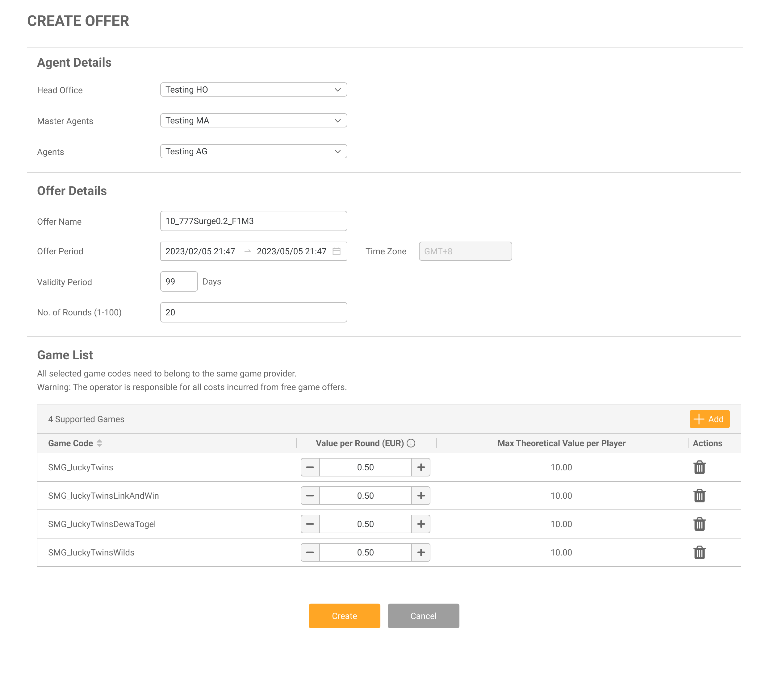Increase SMG_luckyTwins value with plus
This screenshot has width=762, height=690.
pyautogui.click(x=421, y=467)
